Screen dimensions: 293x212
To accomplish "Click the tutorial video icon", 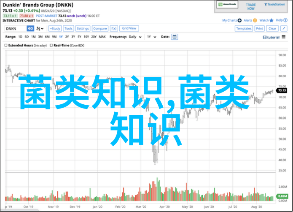I will [265, 37].
